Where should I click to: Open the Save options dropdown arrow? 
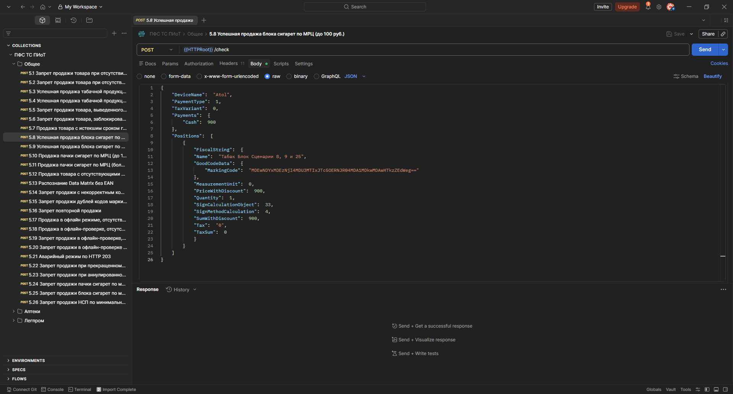[691, 34]
